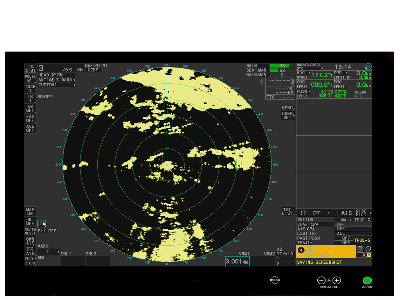Click the crossed-circle alert acknowledge icon
Screen dimensions: 400x300
[x=368, y=249]
